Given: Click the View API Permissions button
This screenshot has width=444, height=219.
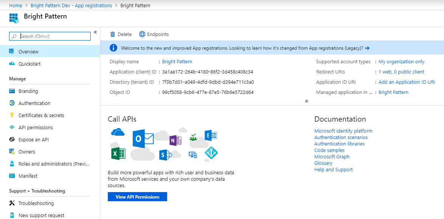Looking at the screenshot, I should (137, 197).
